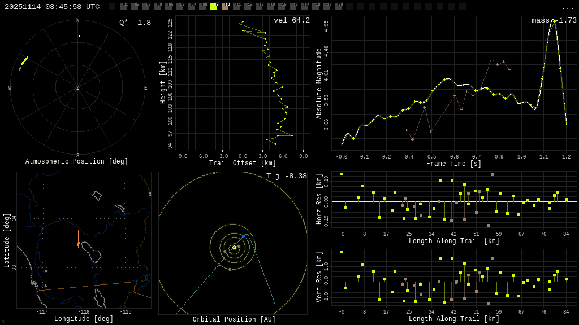The image size is (579, 325).
Task: Click the blue Earth dot on orbit
Action: tap(244, 236)
